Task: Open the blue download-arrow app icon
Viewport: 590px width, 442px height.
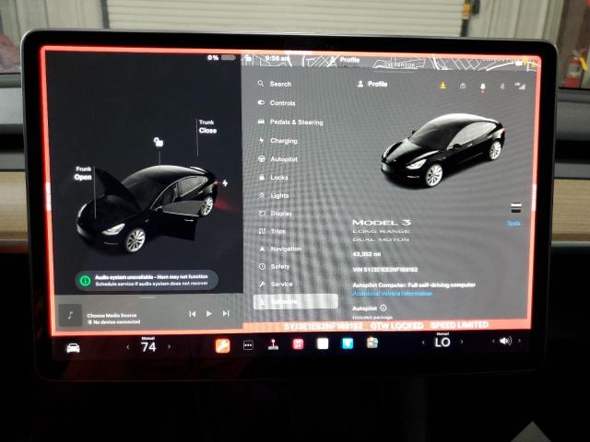Action: click(348, 343)
